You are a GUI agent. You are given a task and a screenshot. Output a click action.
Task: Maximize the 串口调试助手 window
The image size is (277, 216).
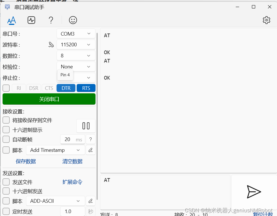[x=254, y=7]
